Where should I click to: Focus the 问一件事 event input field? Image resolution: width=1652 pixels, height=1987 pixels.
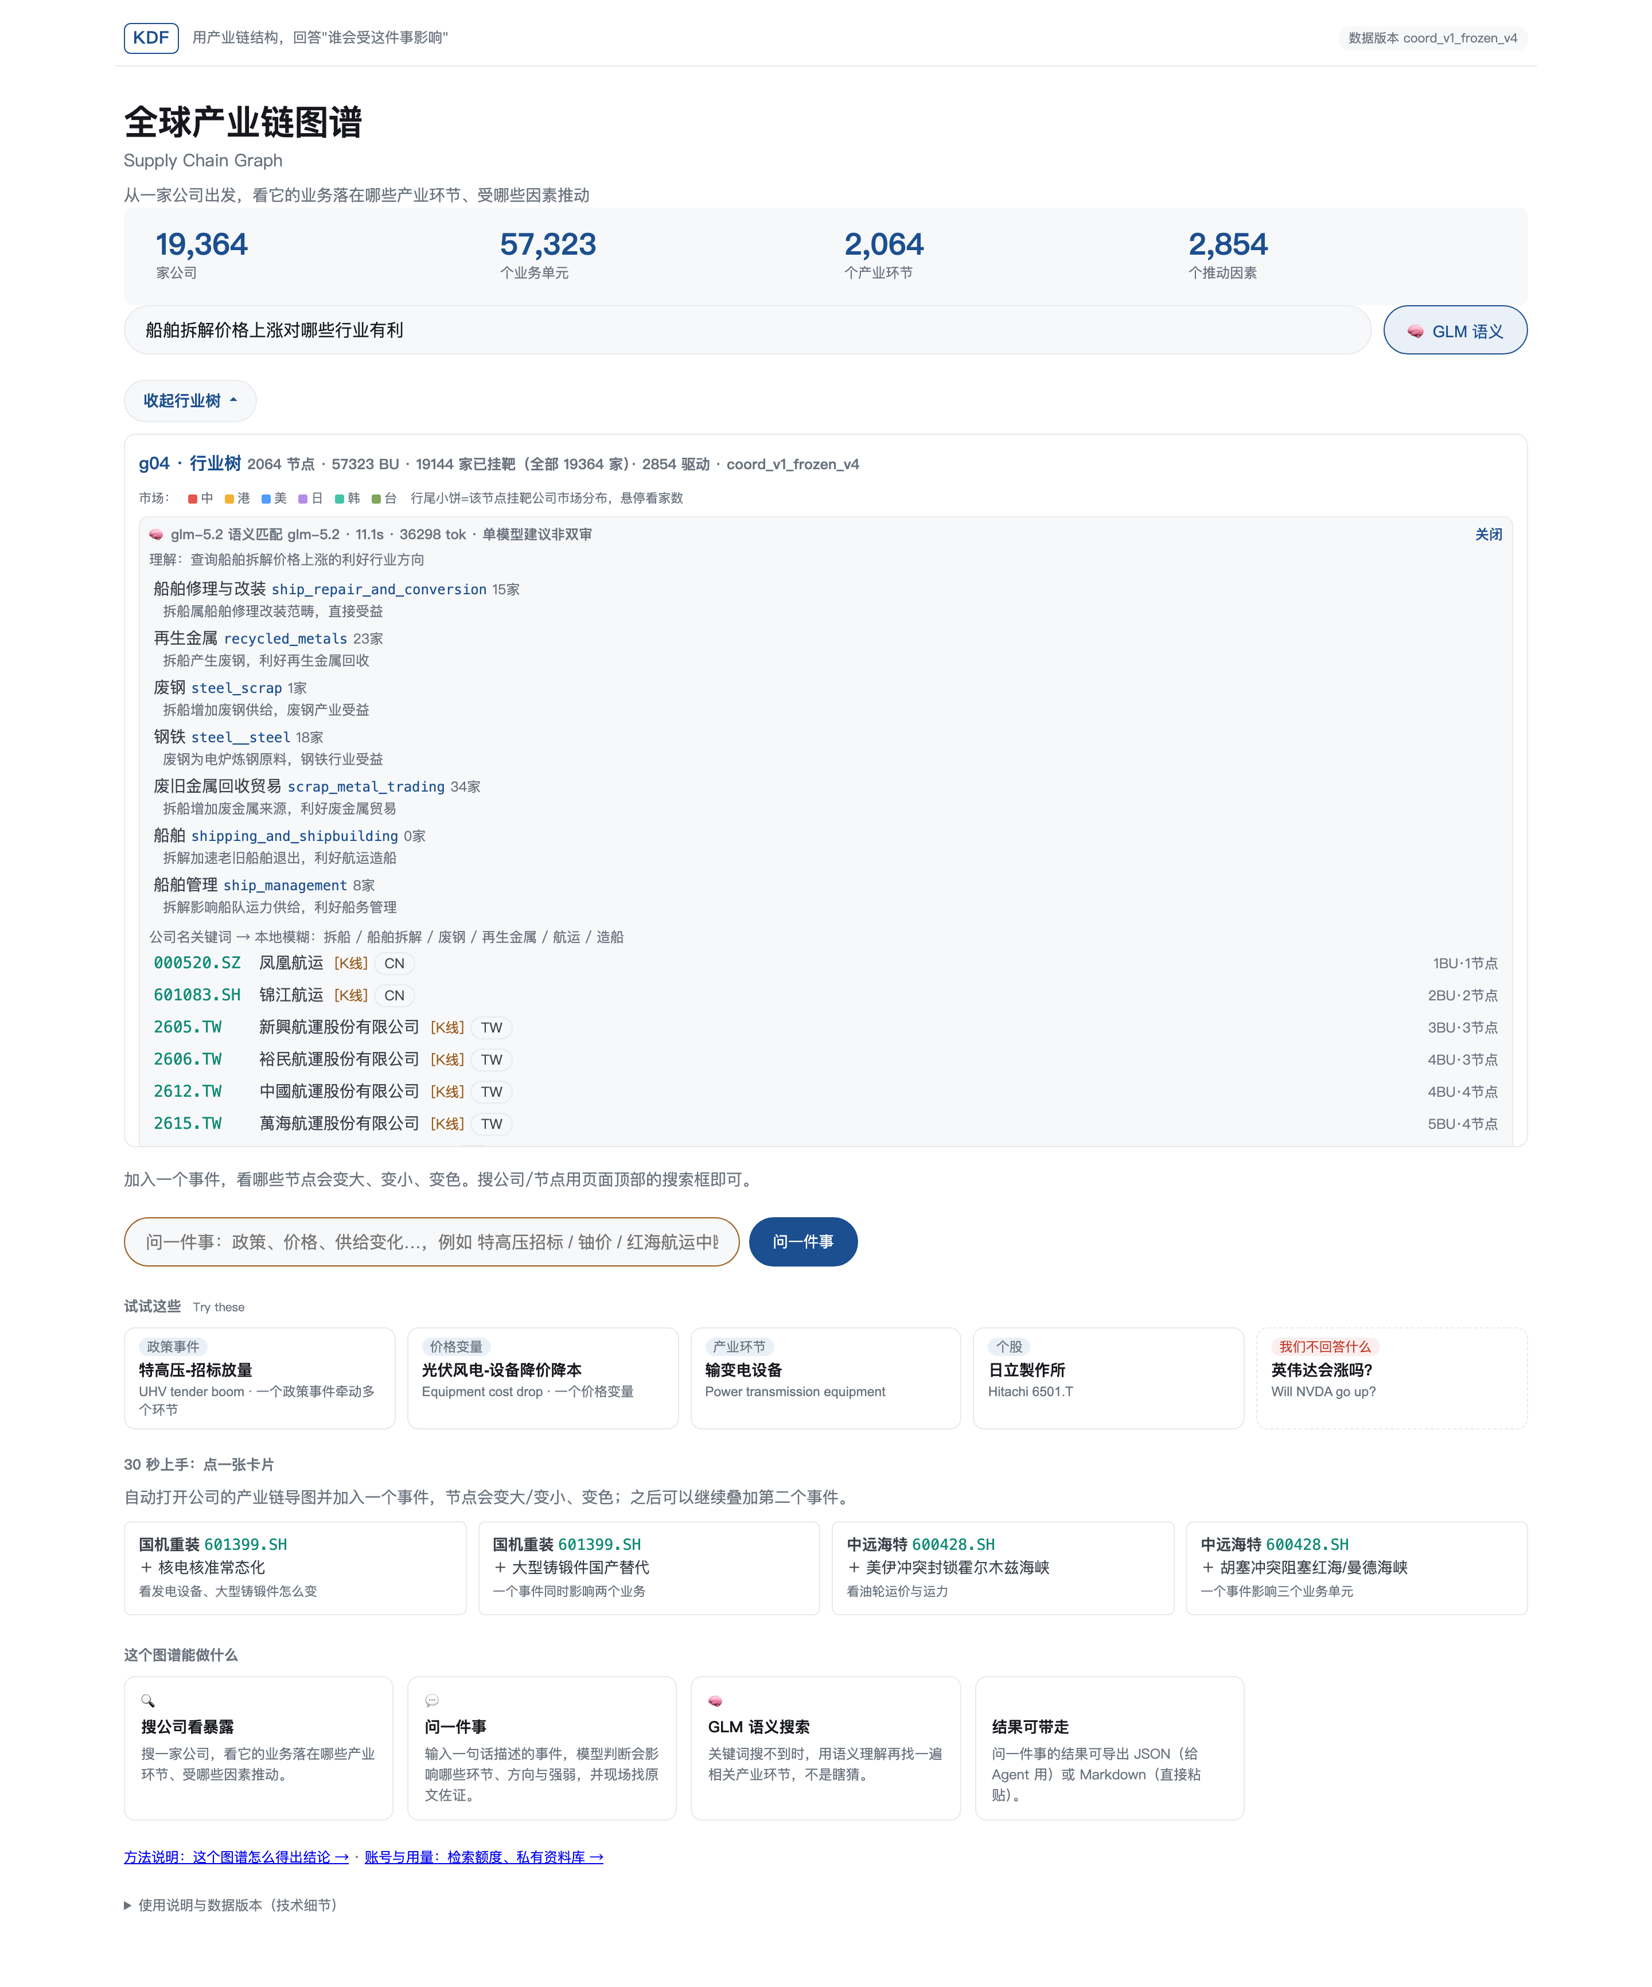tap(431, 1241)
